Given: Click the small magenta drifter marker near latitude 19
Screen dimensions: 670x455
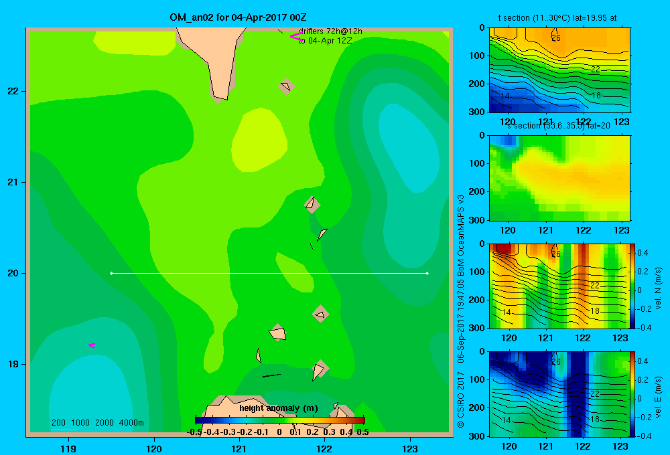Looking at the screenshot, I should point(92,345).
